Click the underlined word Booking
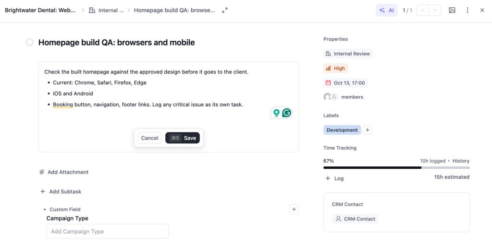 (x=63, y=105)
